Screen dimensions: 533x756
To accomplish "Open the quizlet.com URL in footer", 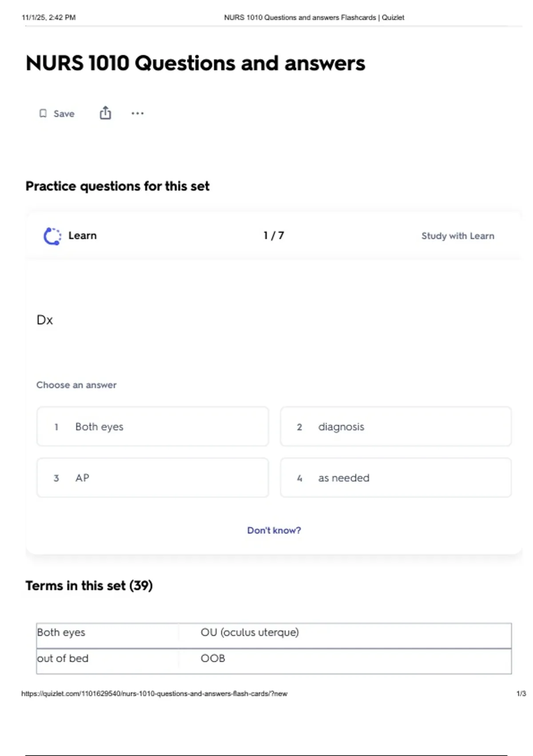I will click(154, 693).
